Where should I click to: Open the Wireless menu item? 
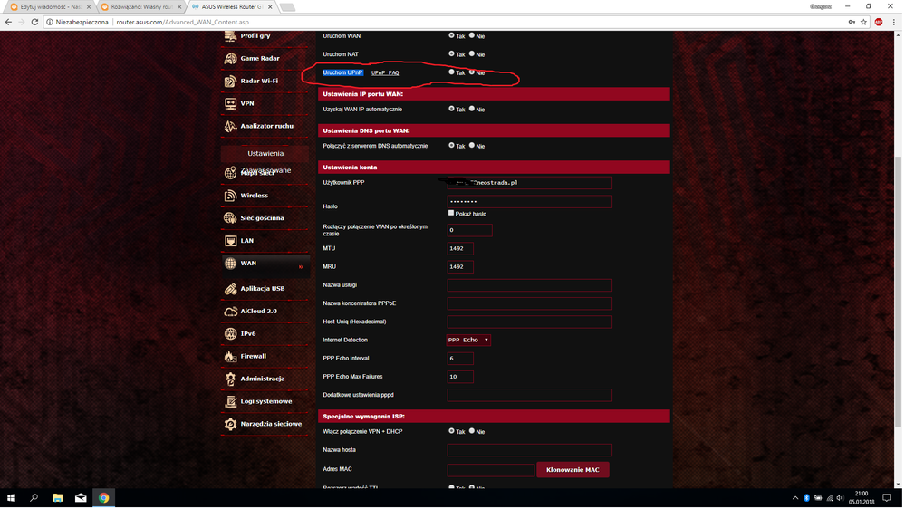tap(254, 196)
